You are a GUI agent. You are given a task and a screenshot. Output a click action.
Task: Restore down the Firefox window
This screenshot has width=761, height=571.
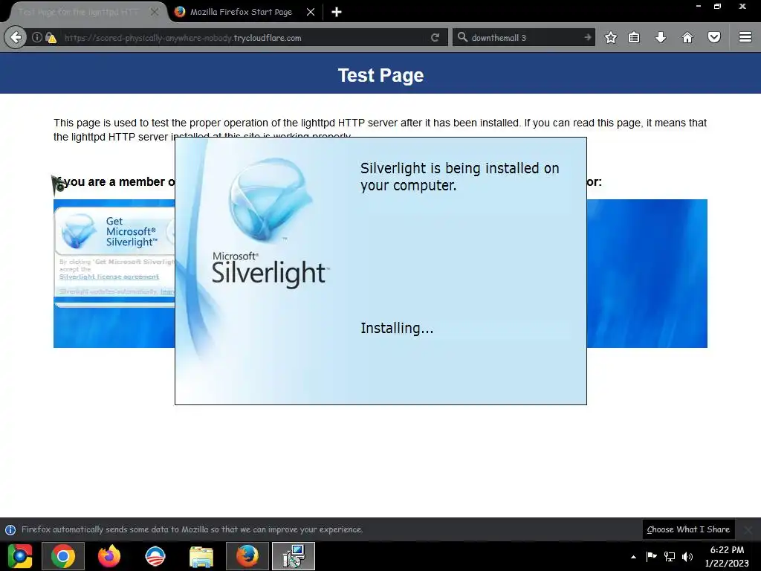718,6
